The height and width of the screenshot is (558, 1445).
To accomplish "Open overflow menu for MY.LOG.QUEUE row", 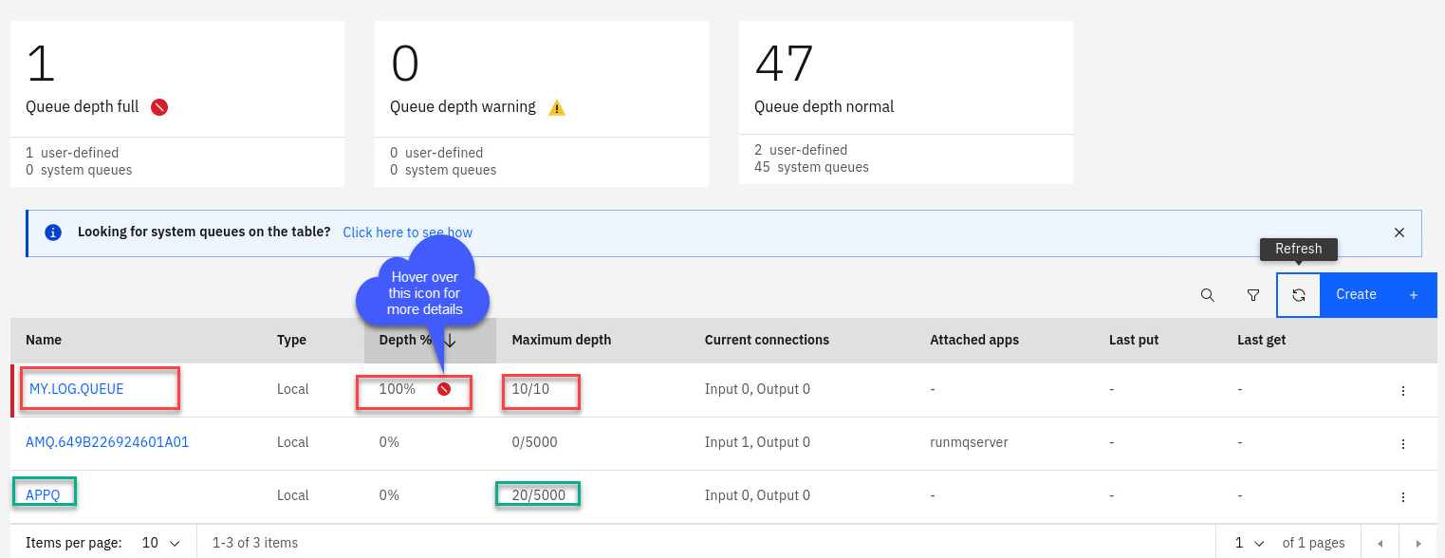I will 1402,390.
